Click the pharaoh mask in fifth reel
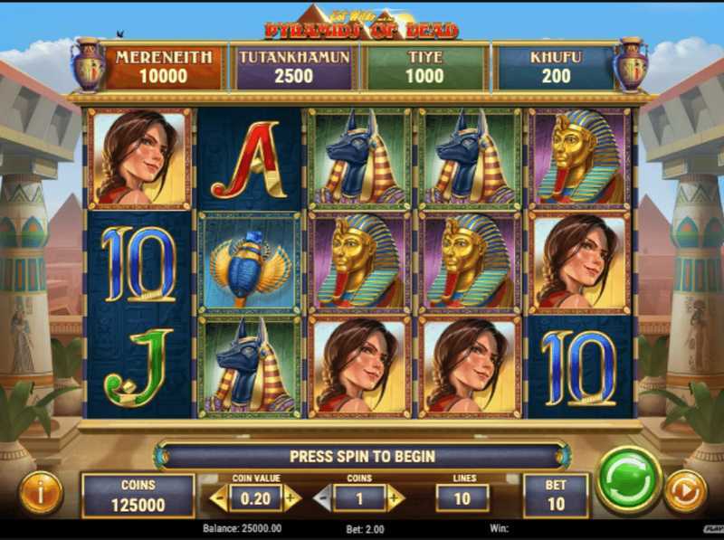 tap(580, 159)
